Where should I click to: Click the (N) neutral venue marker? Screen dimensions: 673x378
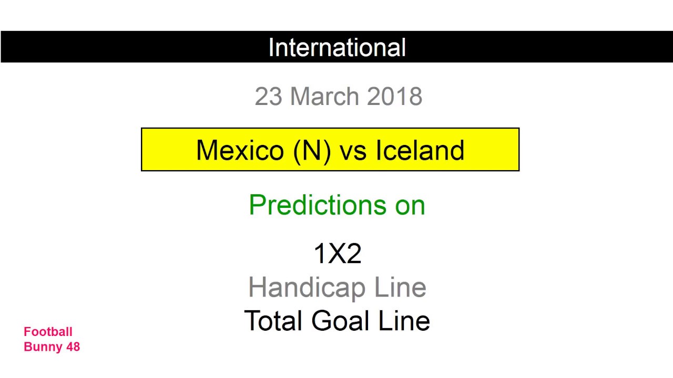coord(312,150)
